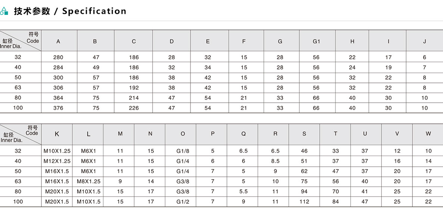This screenshot has width=443, height=216.
Task: Select the cell with value 376
Action: point(58,108)
